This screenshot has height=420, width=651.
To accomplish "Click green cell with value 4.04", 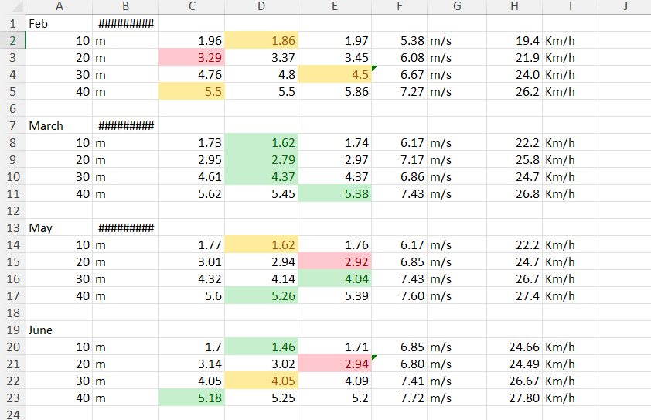I will pos(335,278).
